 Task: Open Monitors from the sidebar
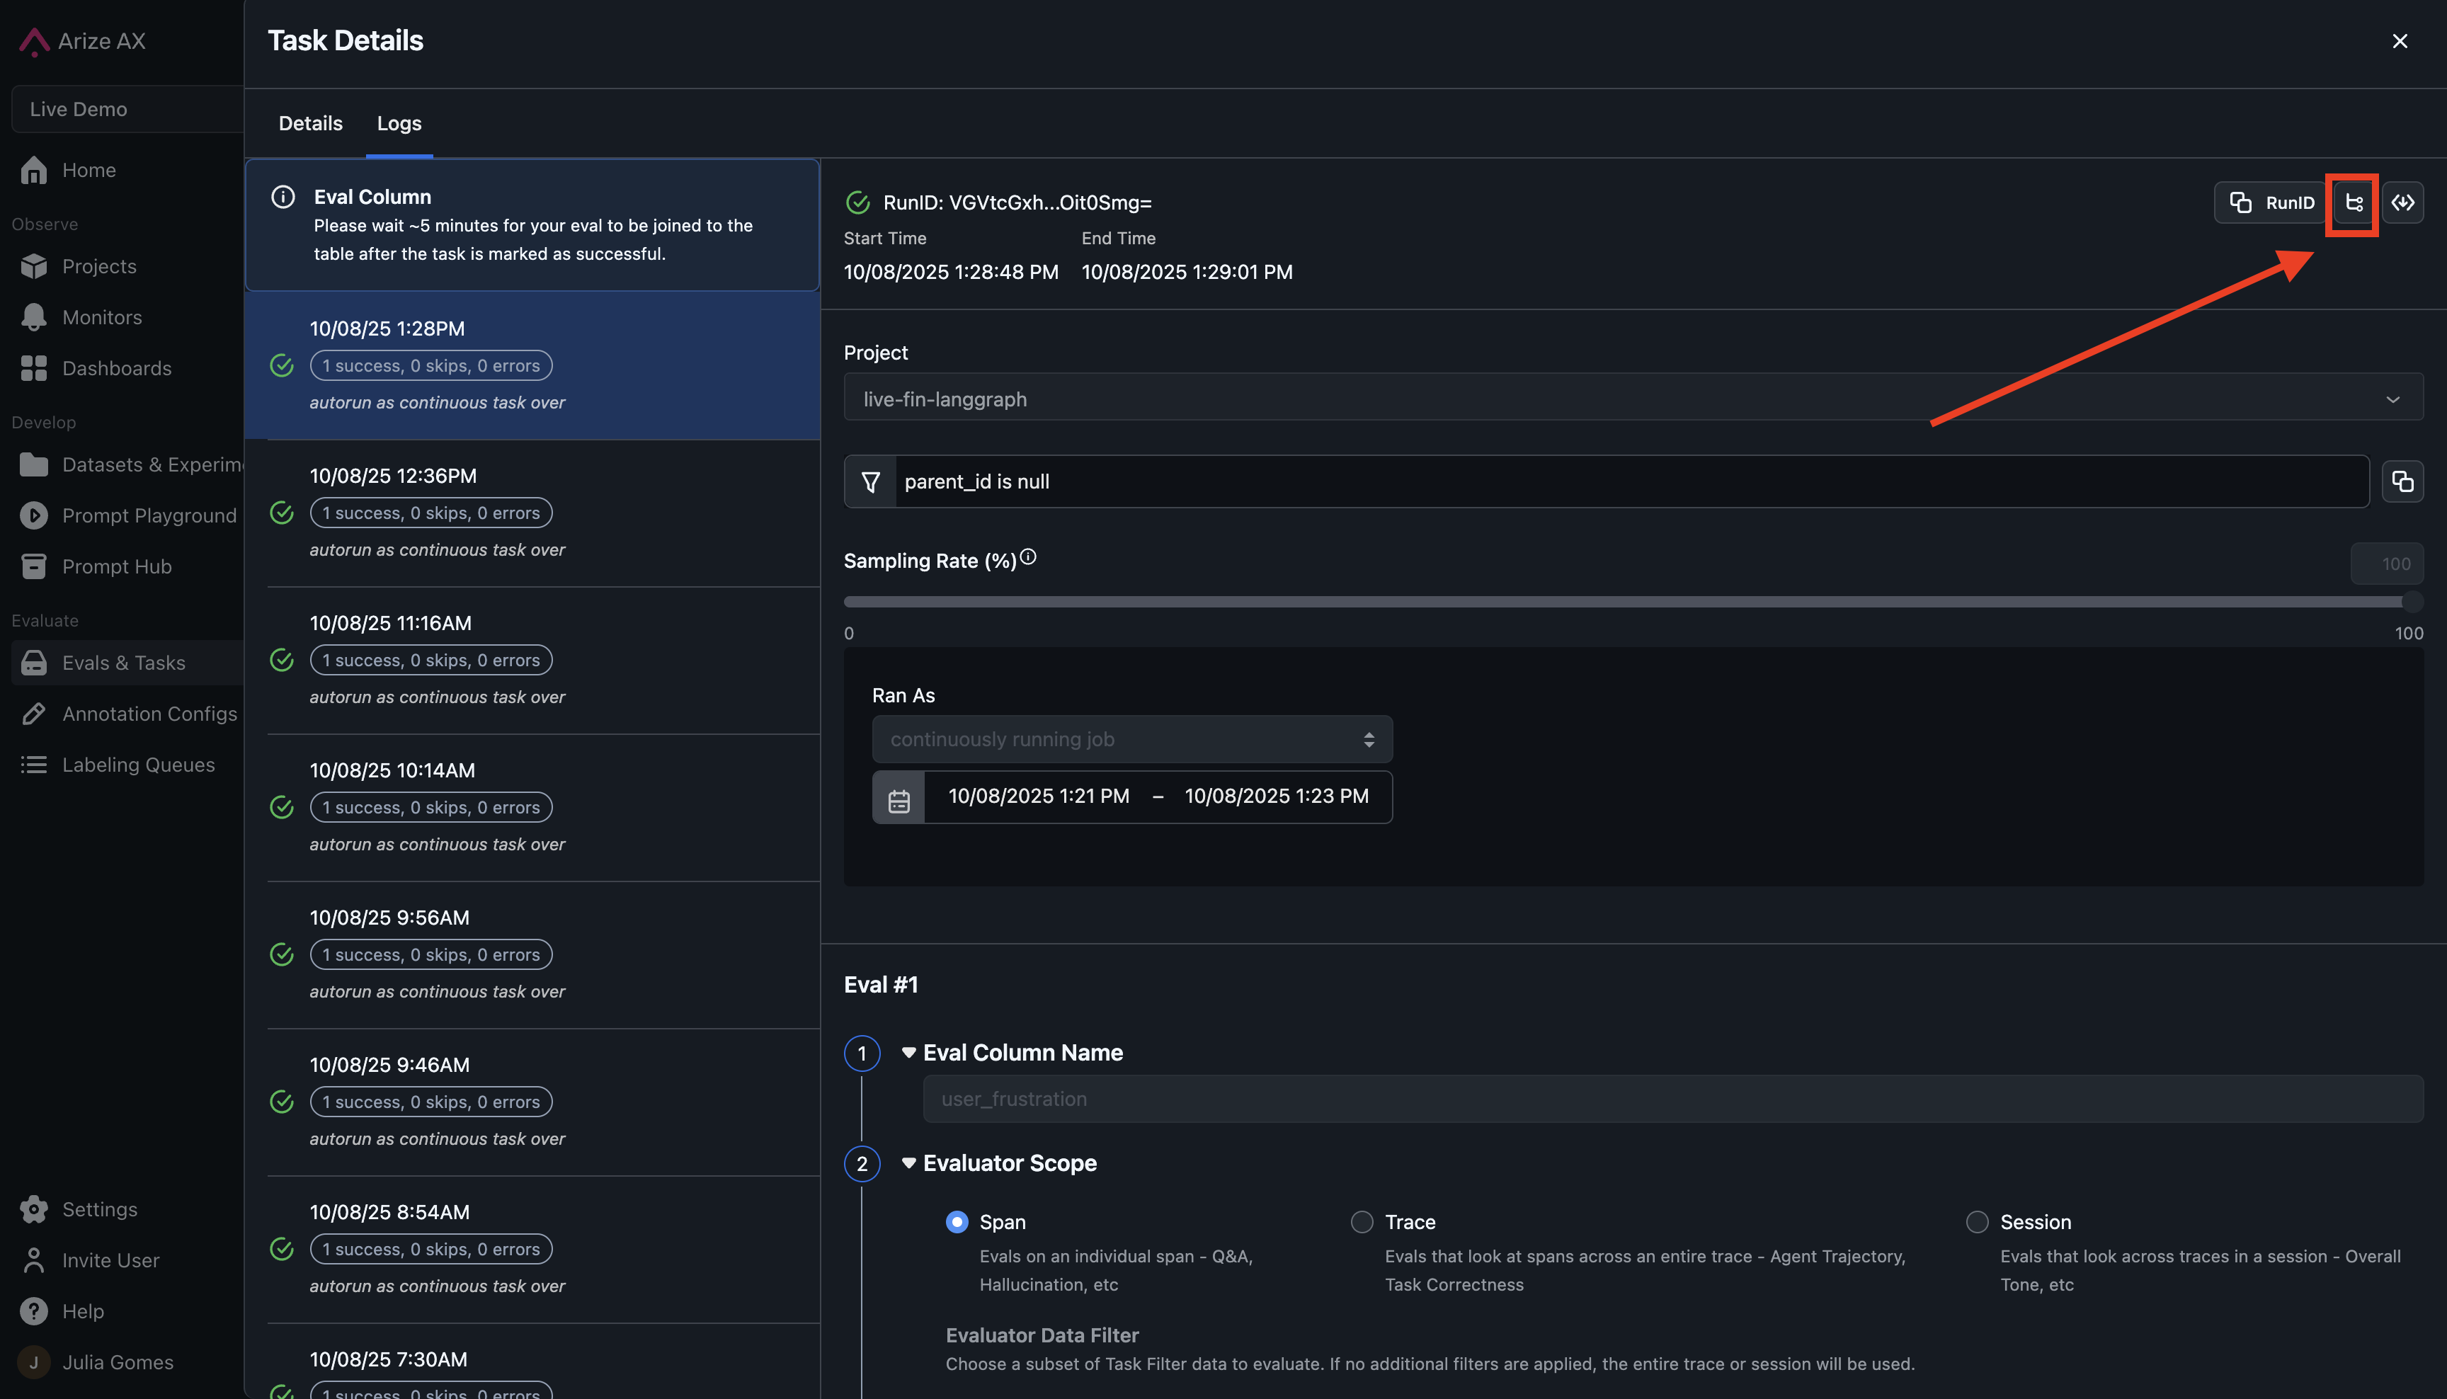(102, 317)
